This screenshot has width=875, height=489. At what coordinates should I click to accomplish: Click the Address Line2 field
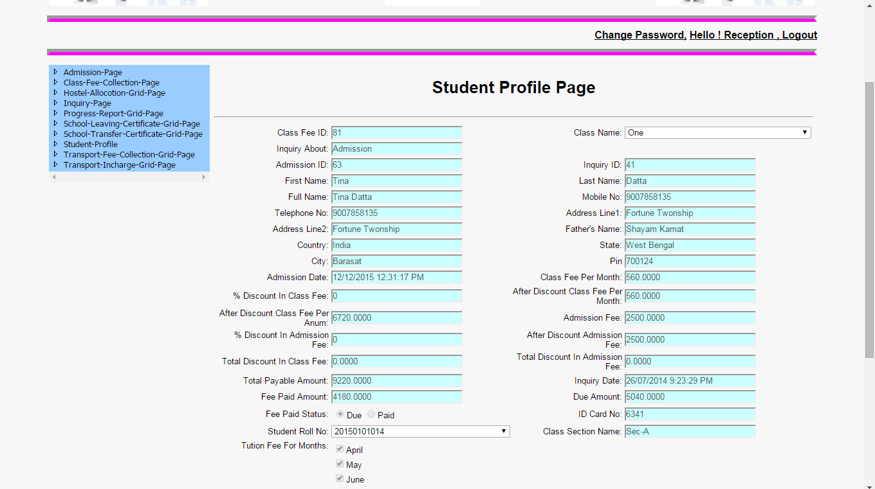click(397, 229)
